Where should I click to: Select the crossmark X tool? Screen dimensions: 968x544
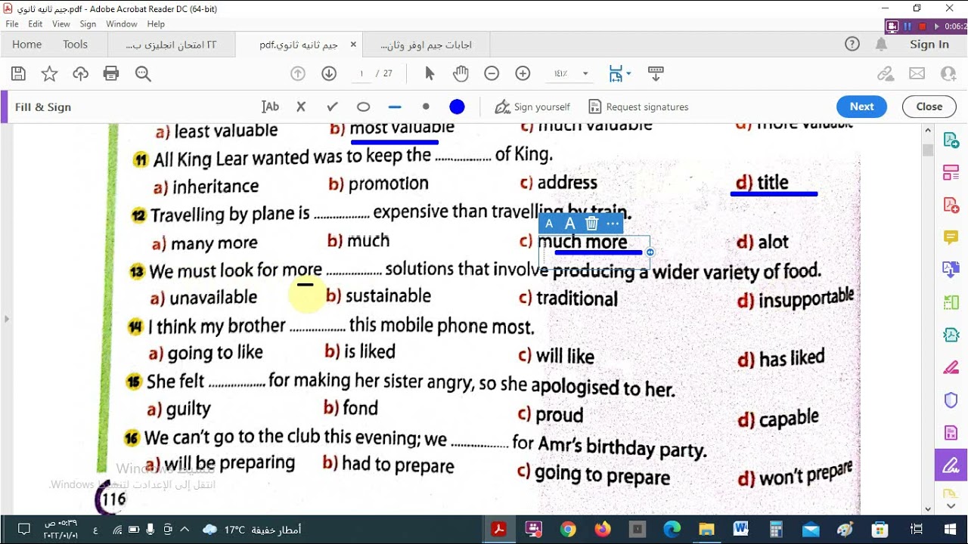click(301, 107)
